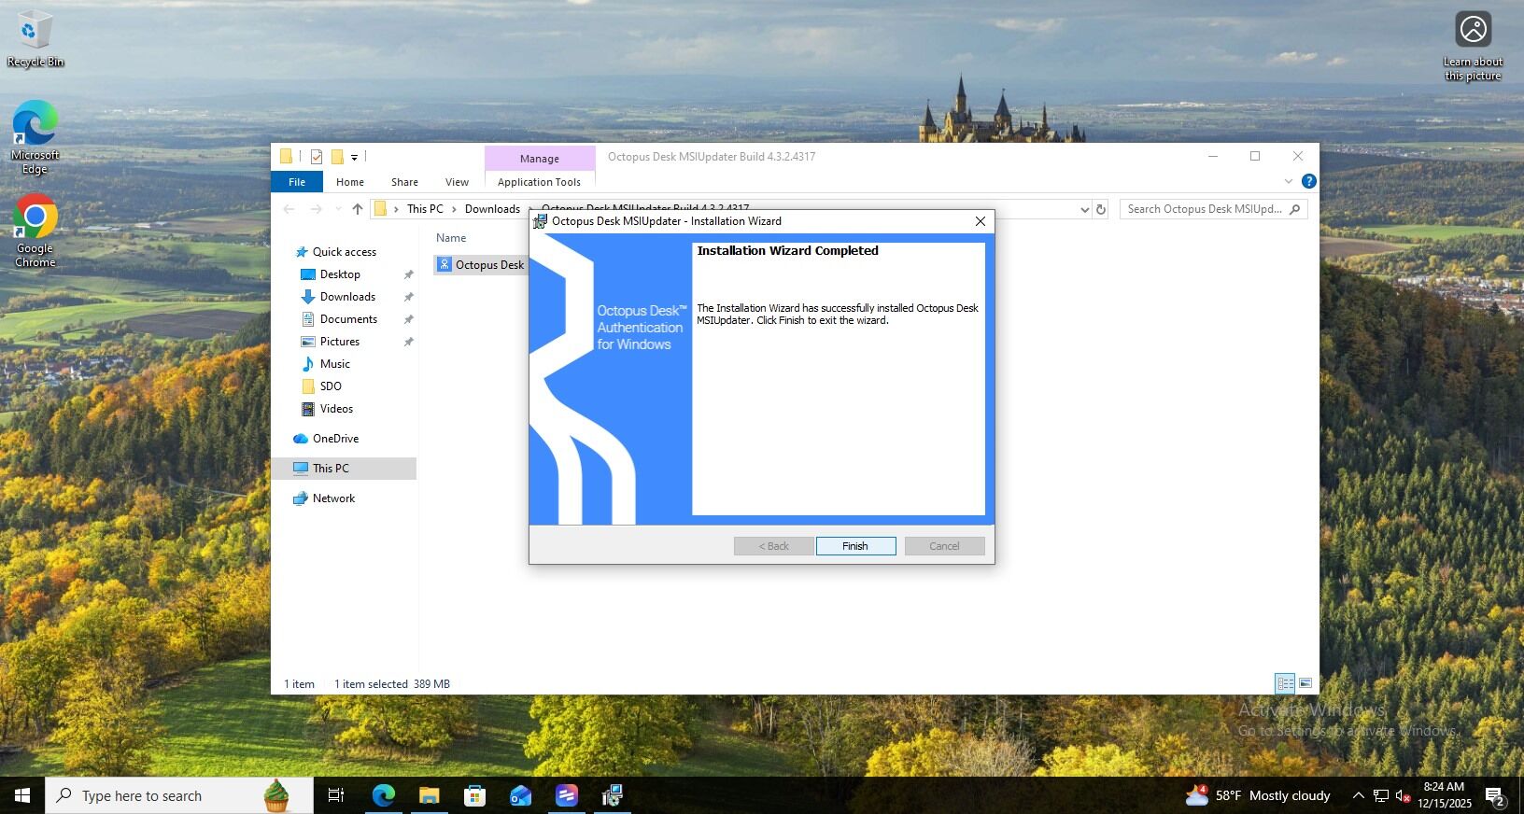Open address bar history dropdown arrow
This screenshot has height=814, width=1524.
[x=1084, y=209]
